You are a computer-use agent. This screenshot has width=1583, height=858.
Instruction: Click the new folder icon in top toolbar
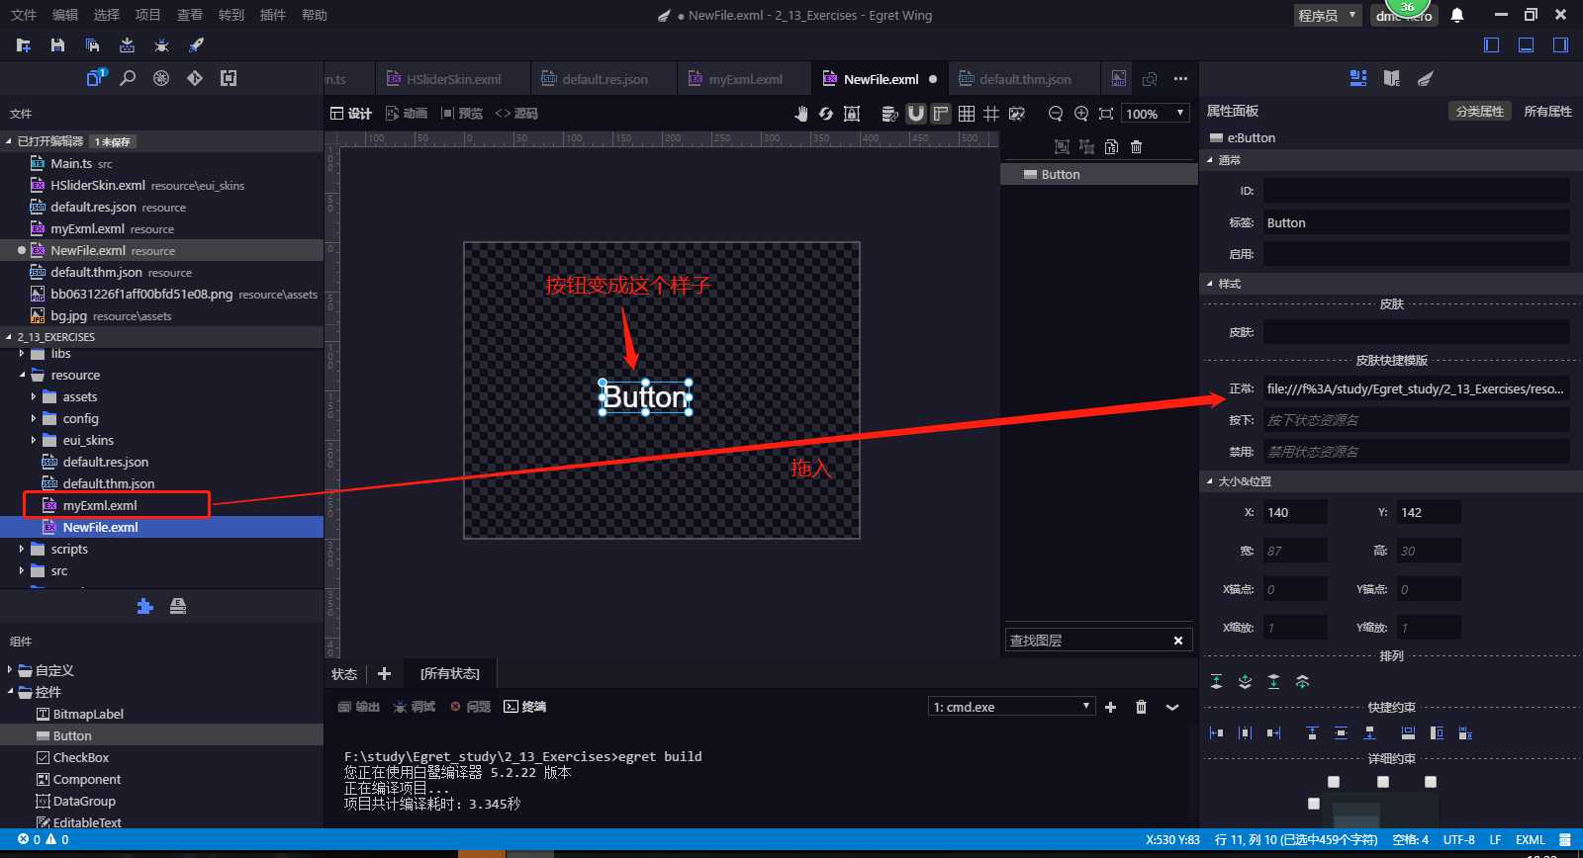24,45
